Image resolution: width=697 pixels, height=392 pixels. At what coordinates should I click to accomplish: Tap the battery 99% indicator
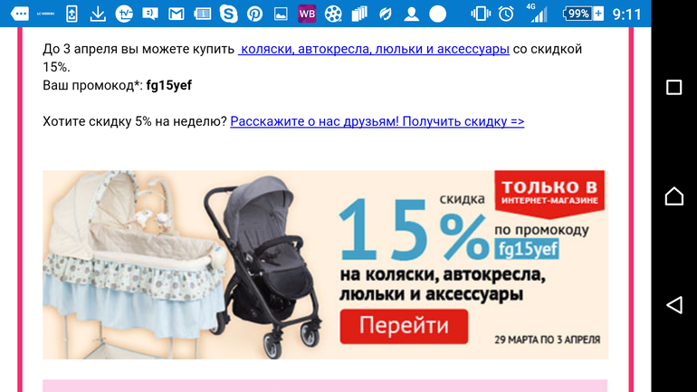tap(583, 14)
